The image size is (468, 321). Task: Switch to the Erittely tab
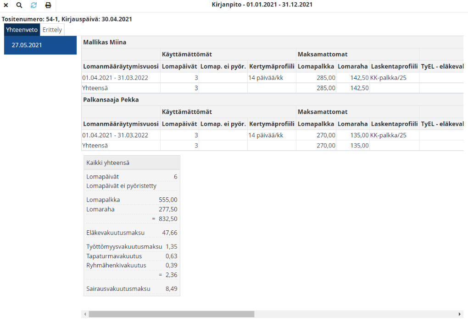click(x=52, y=30)
